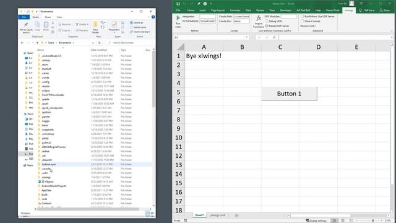Collapse the Excel ribbon with the chevron

tap(392, 31)
